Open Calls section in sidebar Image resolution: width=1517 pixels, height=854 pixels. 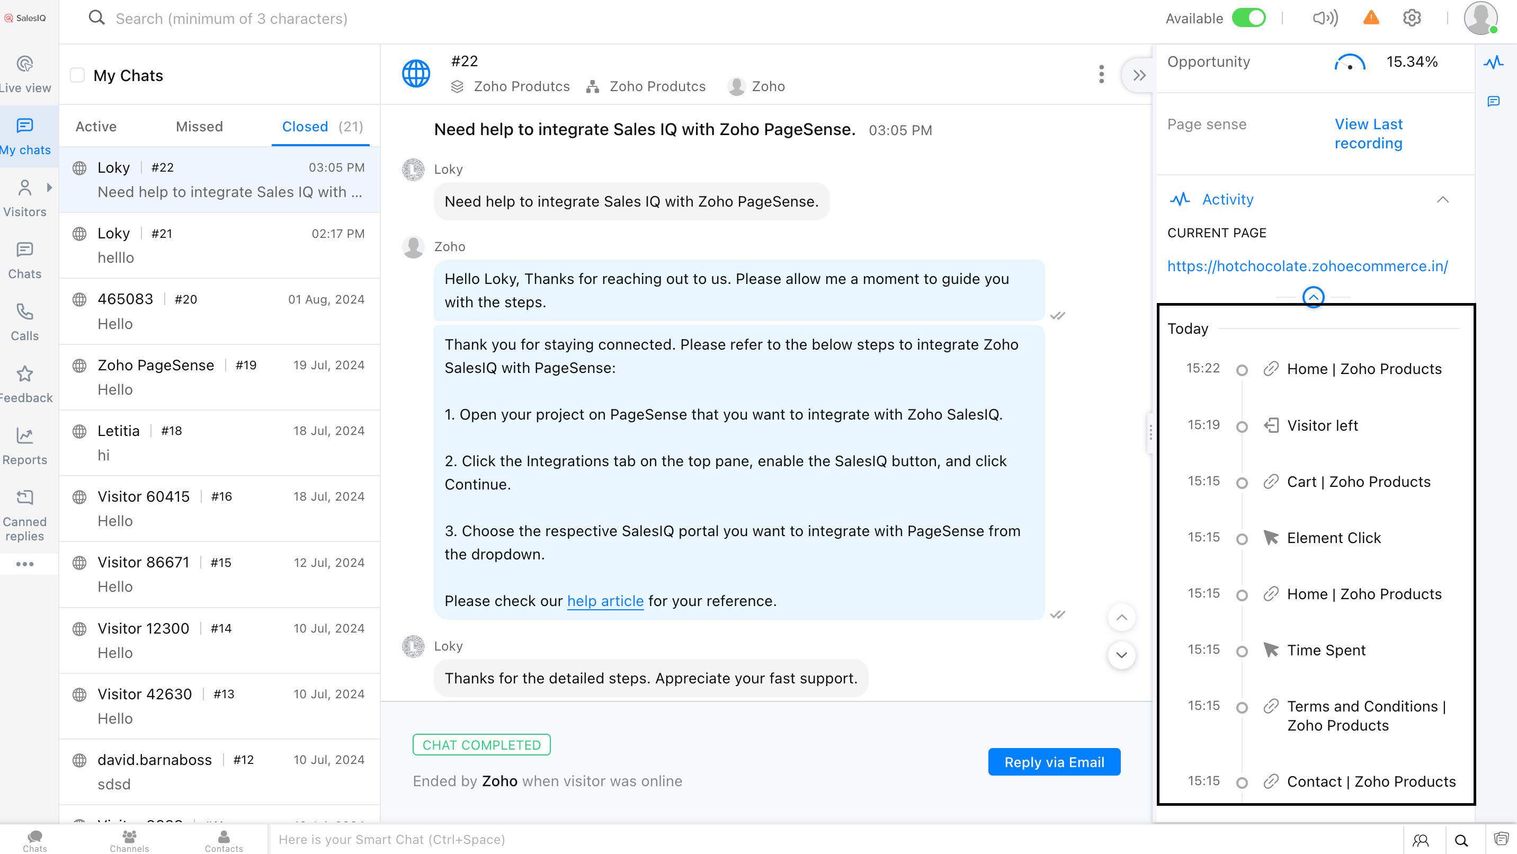click(25, 323)
